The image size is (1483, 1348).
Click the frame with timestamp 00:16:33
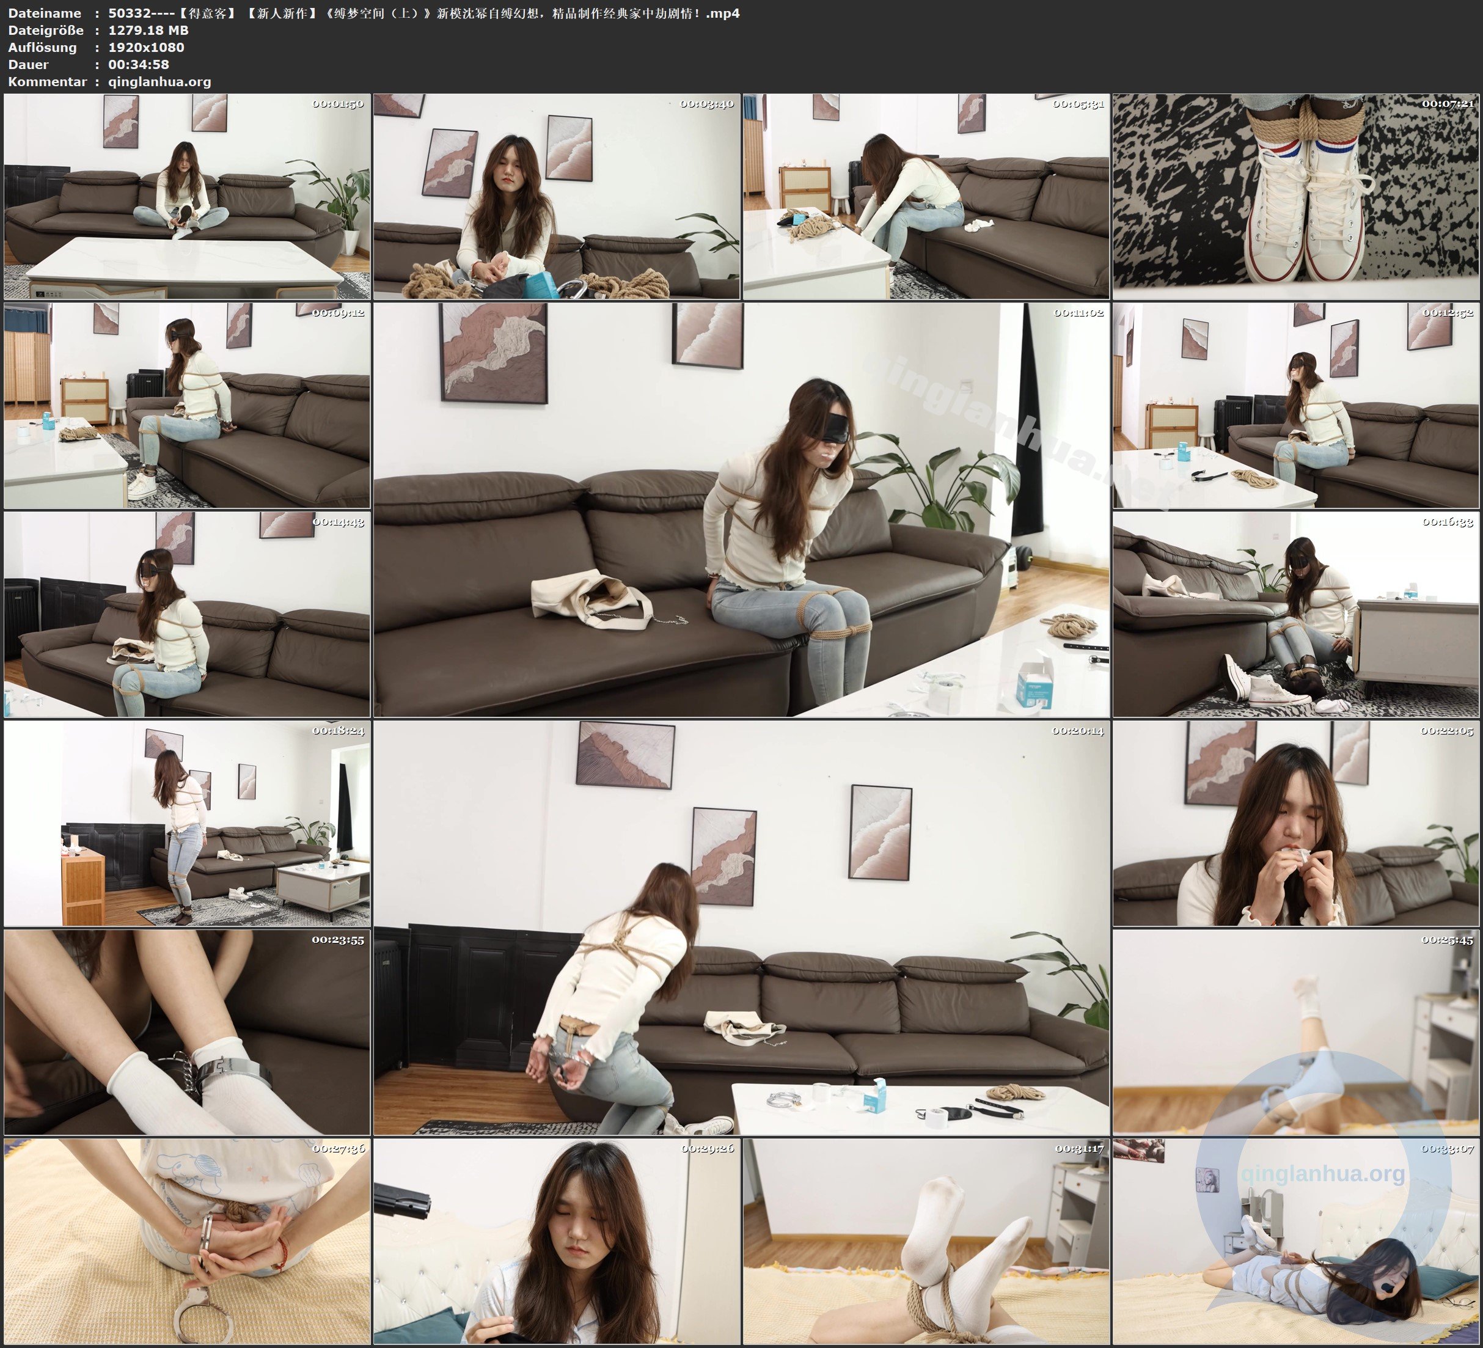[1295, 614]
